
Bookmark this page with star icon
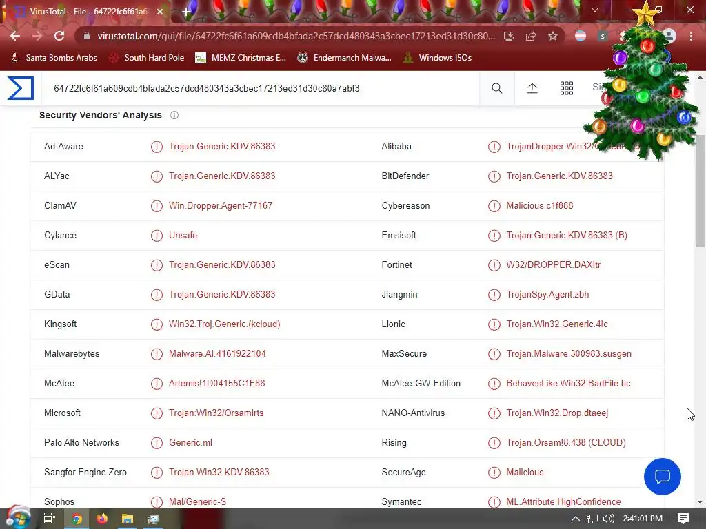pyautogui.click(x=553, y=36)
